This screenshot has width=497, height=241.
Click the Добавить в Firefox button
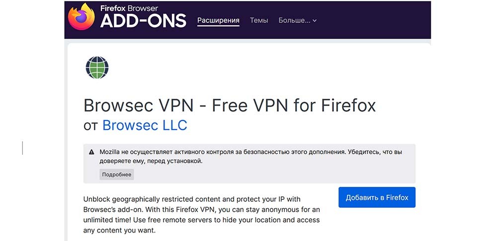tap(377, 197)
